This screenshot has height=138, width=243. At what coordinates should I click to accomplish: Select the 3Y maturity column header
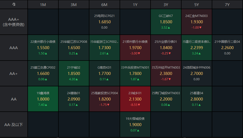point(166,5)
